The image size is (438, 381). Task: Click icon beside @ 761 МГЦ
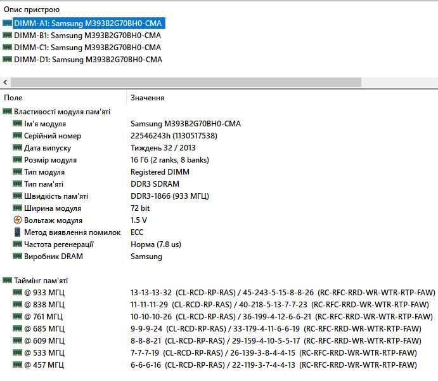(x=17, y=316)
